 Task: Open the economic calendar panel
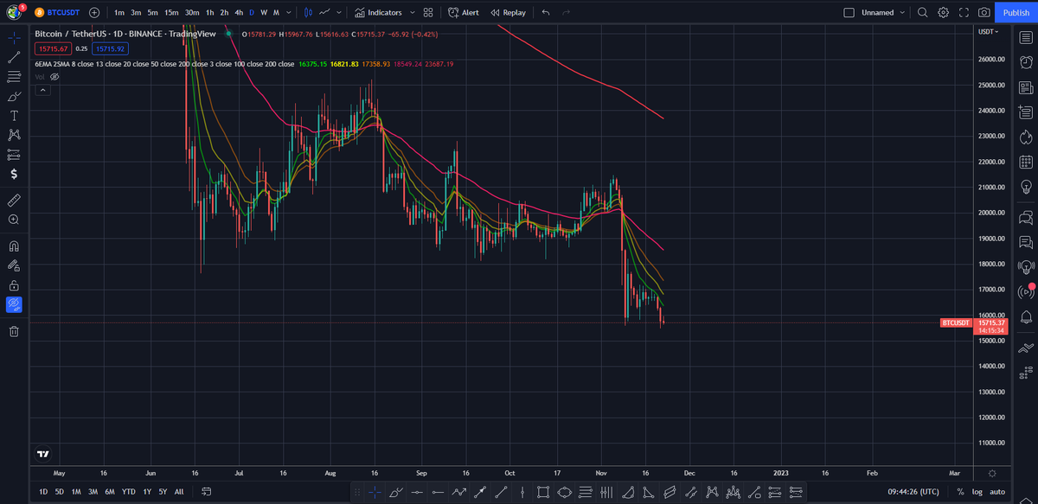click(1026, 162)
